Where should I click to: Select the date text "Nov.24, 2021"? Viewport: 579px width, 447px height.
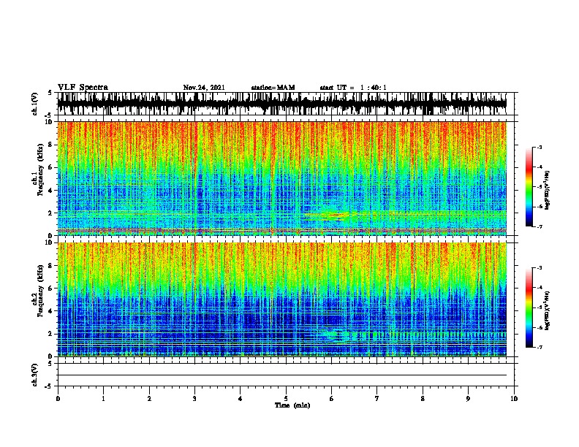point(204,88)
